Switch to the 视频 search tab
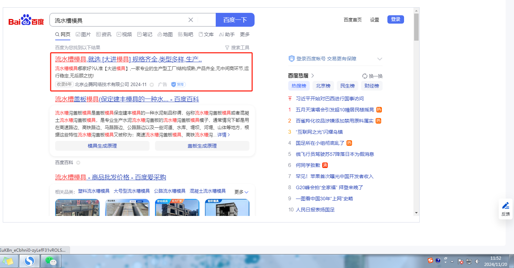This screenshot has height=268, width=514. point(124,34)
